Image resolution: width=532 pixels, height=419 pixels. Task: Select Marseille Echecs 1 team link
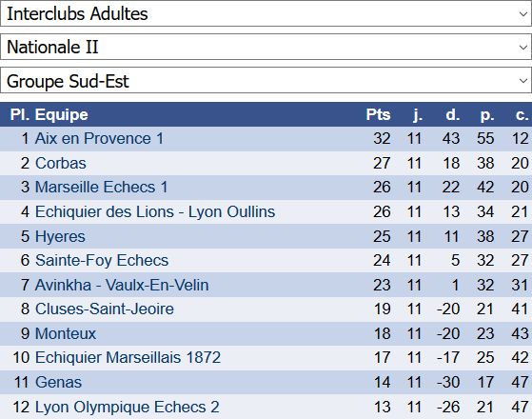[x=102, y=187]
